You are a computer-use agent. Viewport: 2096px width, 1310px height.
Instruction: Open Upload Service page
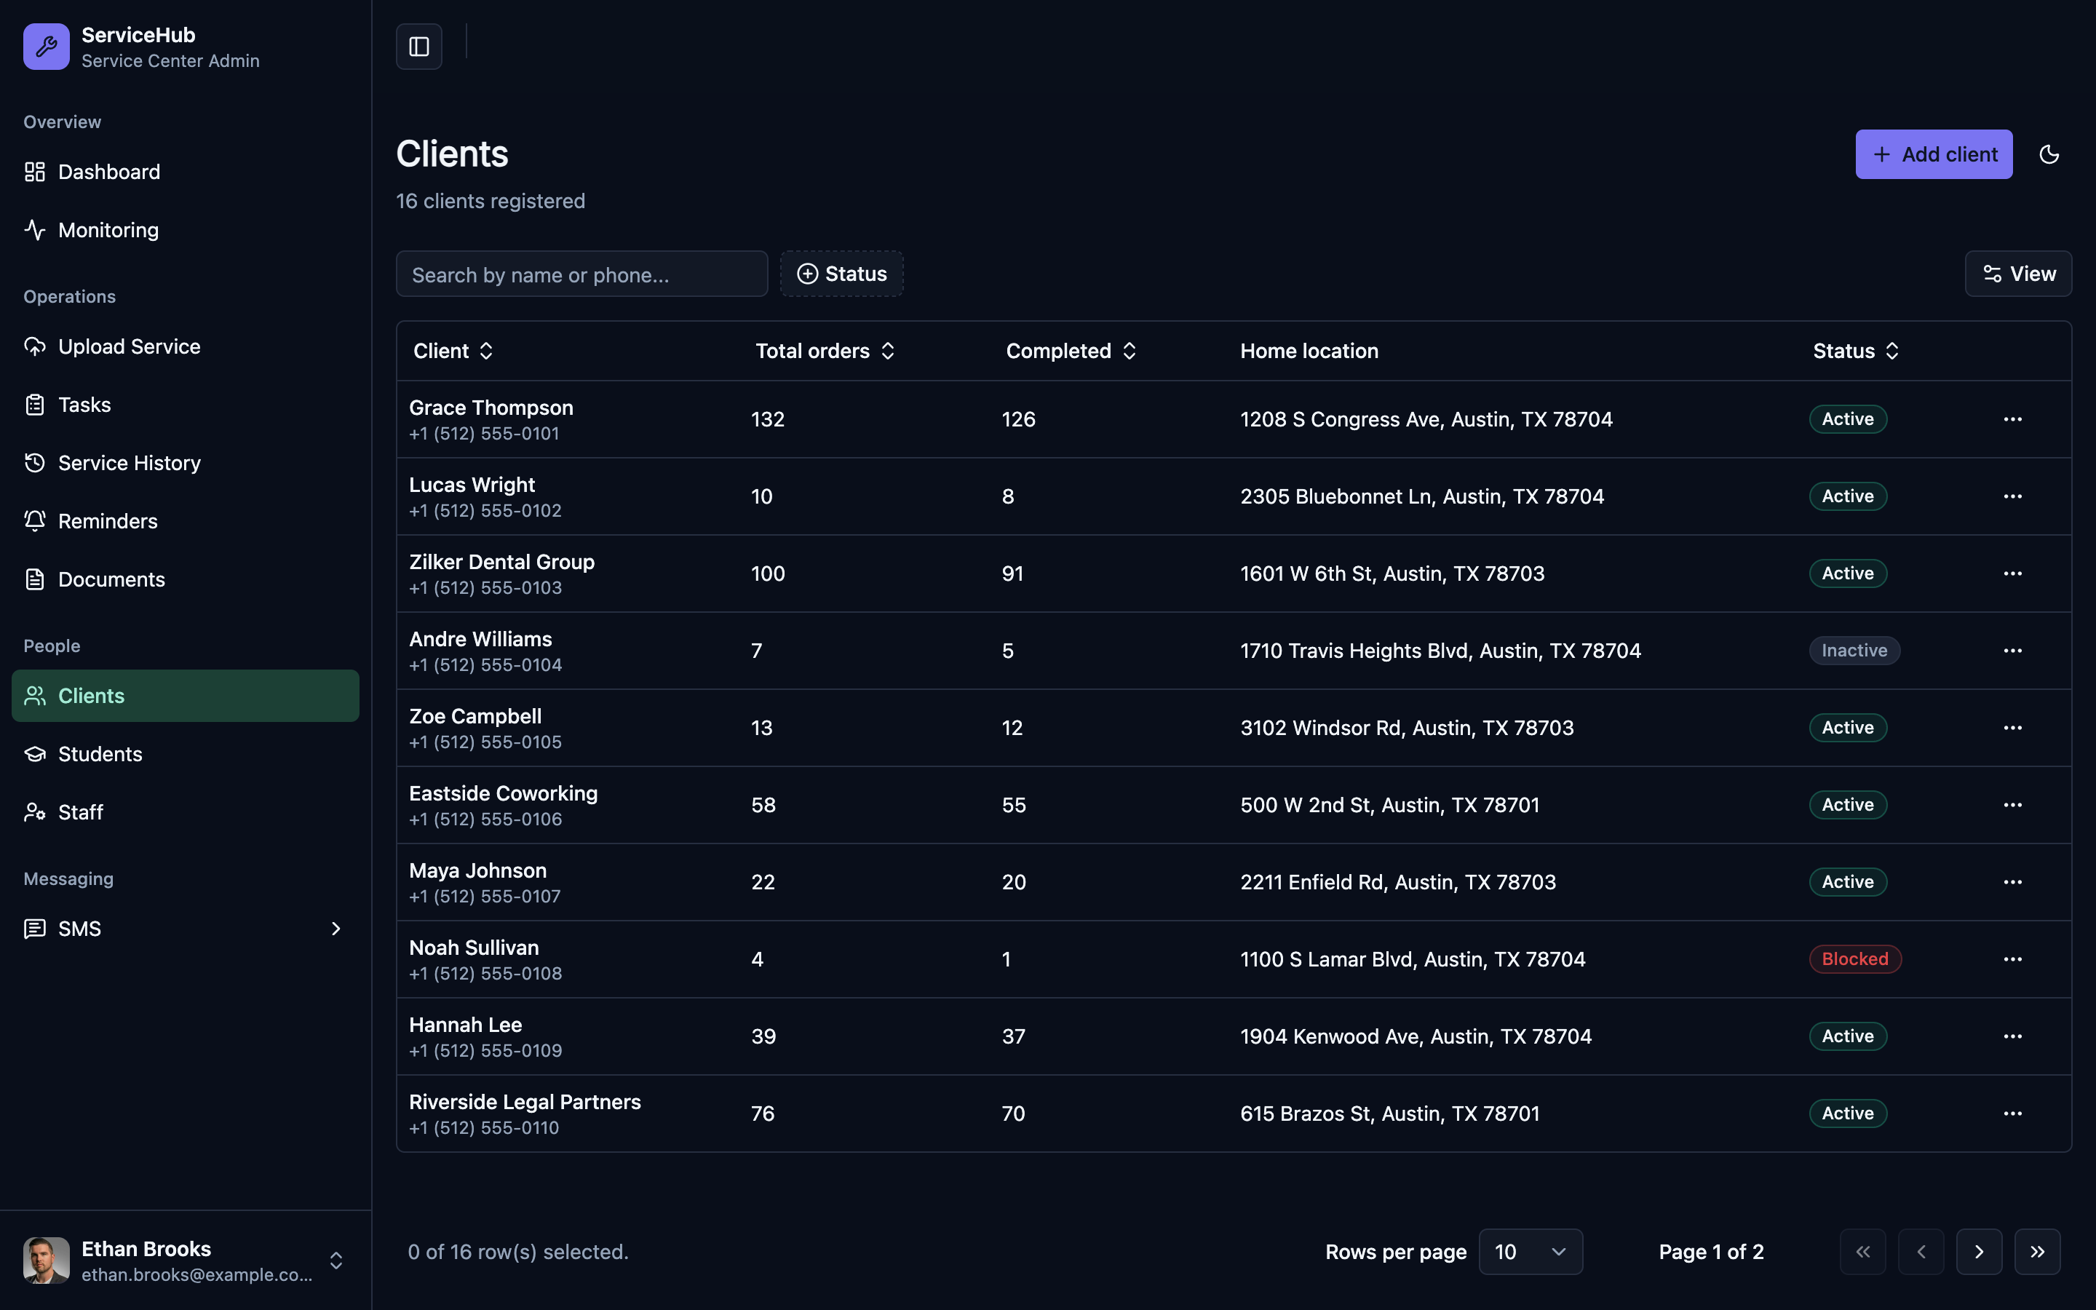point(186,346)
